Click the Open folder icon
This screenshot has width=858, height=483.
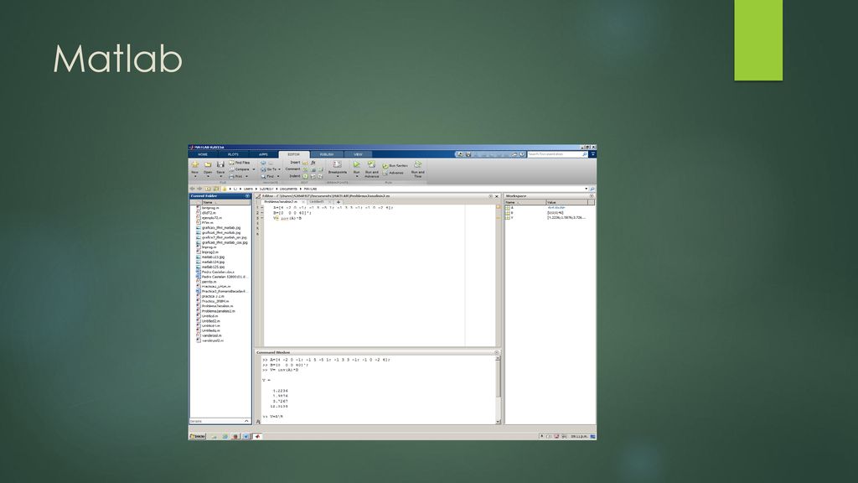pos(208,164)
